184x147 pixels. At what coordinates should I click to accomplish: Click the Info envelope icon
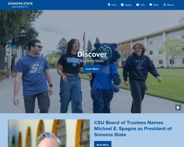click(137, 5)
